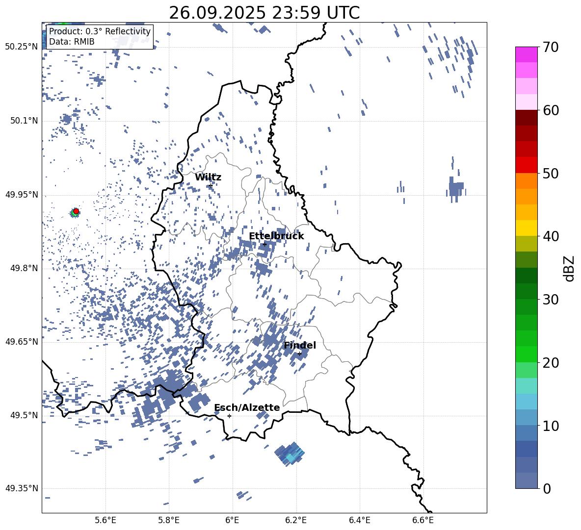
Task: Click the magenta swatch atop the colorbar
Action: (x=526, y=54)
